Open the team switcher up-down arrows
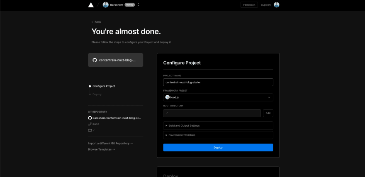 (x=139, y=5)
